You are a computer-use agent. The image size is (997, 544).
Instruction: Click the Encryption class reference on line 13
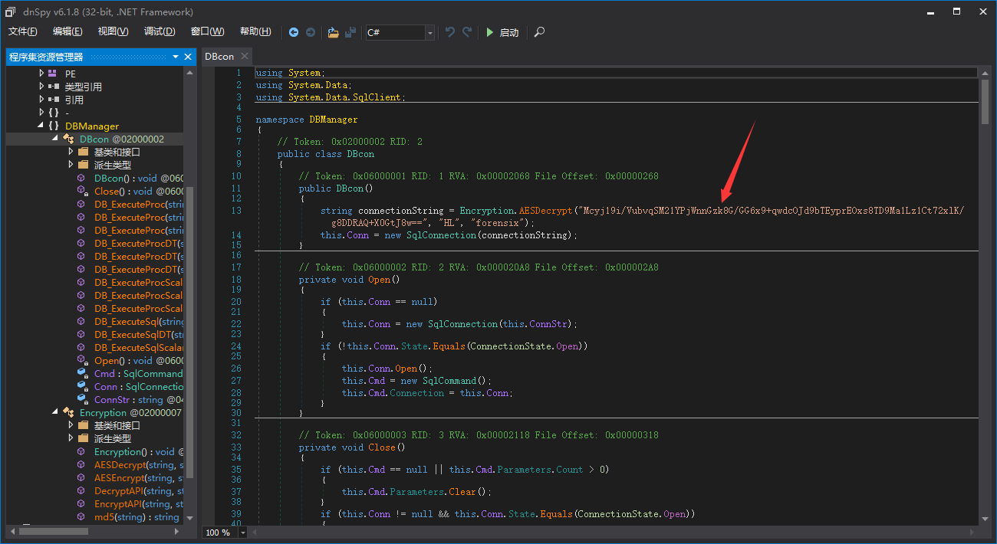click(x=487, y=211)
